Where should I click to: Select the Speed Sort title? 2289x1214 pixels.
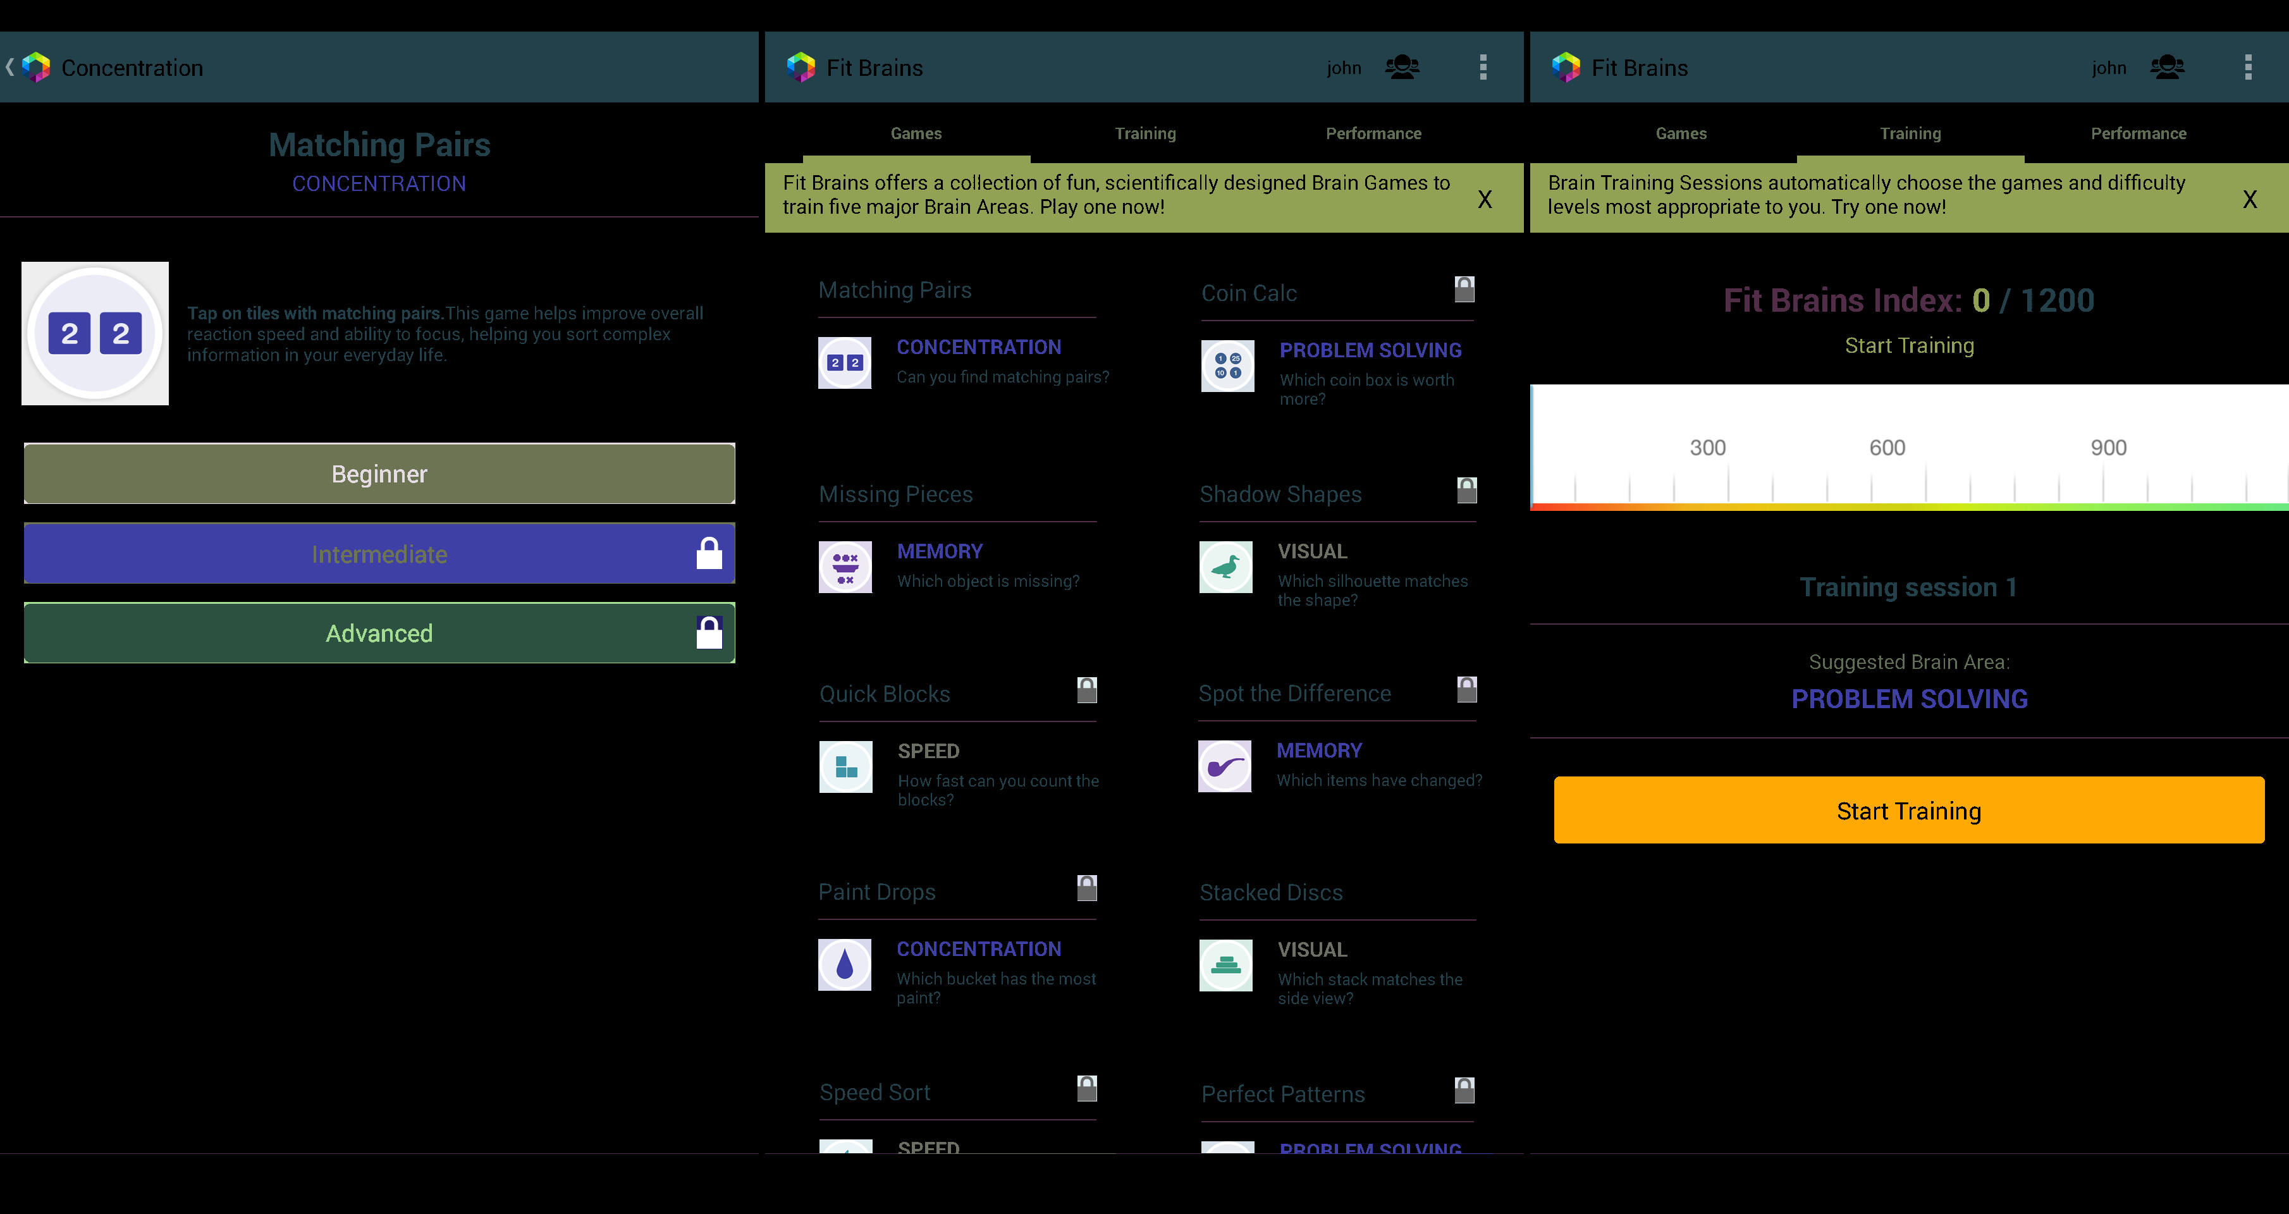point(875,1092)
